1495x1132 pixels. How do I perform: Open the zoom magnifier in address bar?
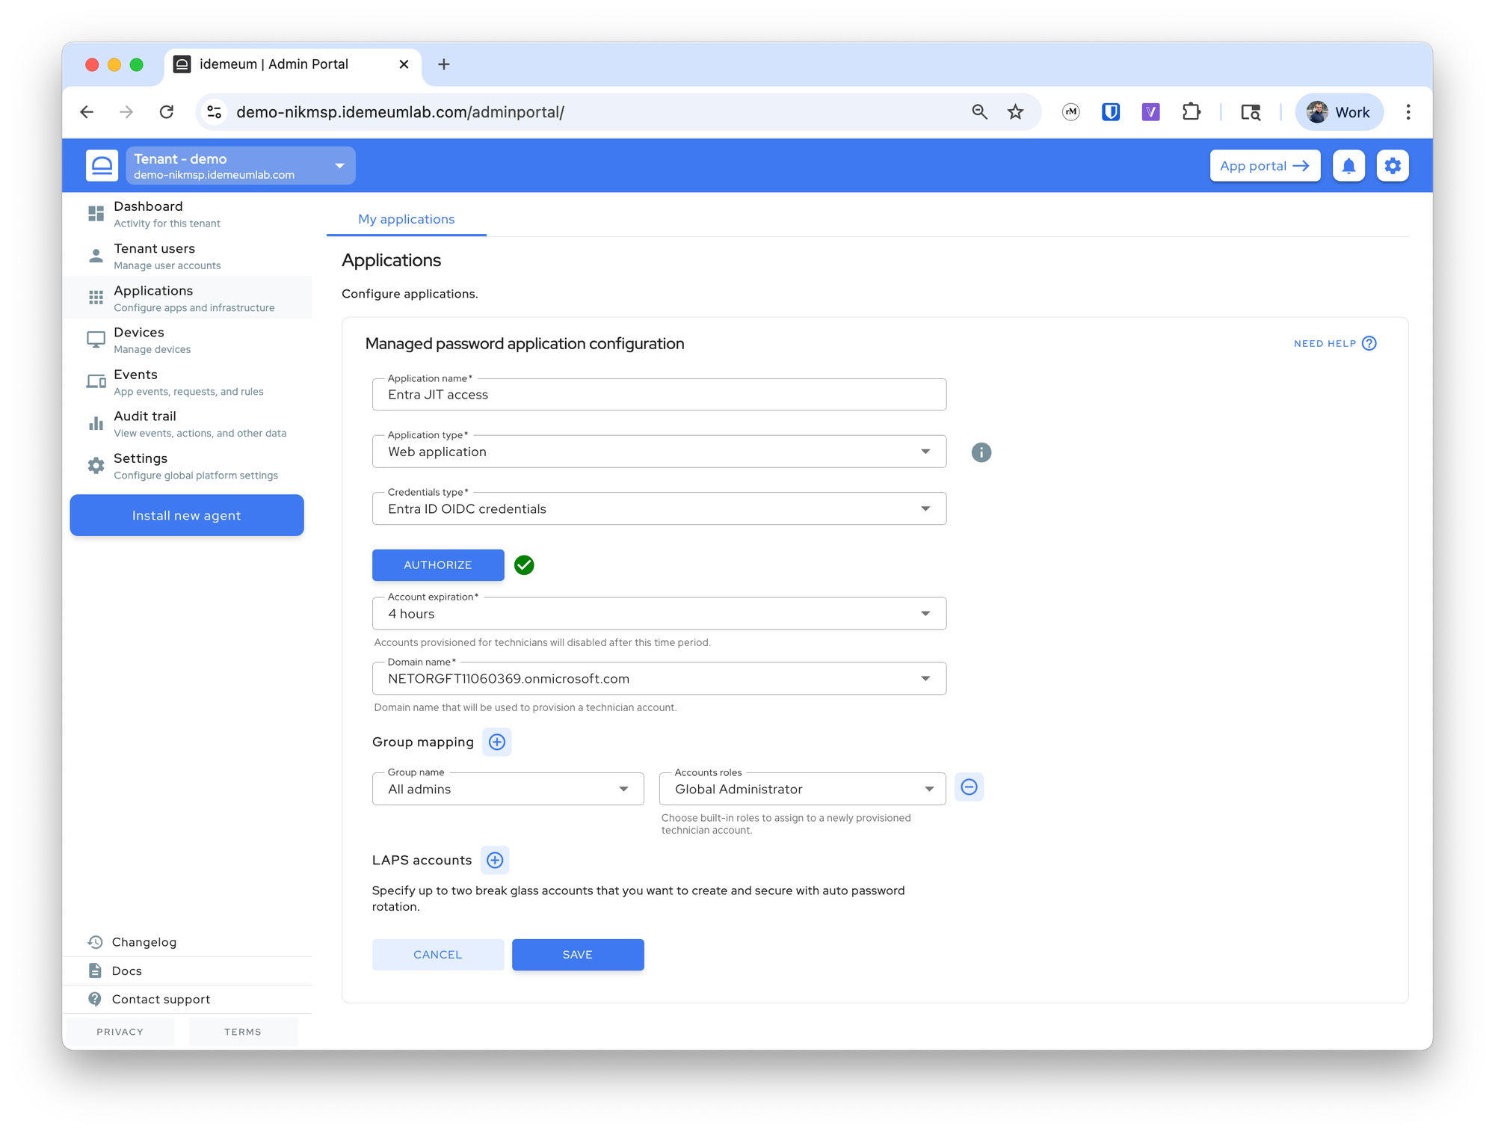[x=979, y=112]
